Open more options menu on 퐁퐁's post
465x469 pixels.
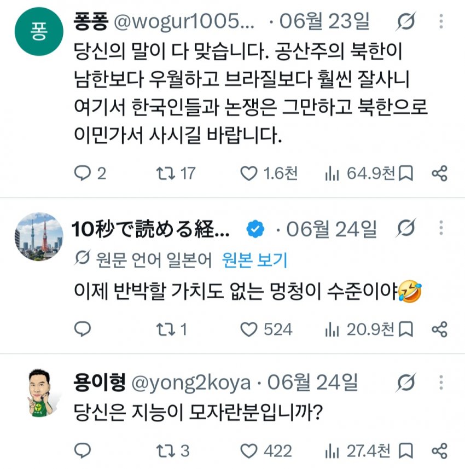point(441,21)
